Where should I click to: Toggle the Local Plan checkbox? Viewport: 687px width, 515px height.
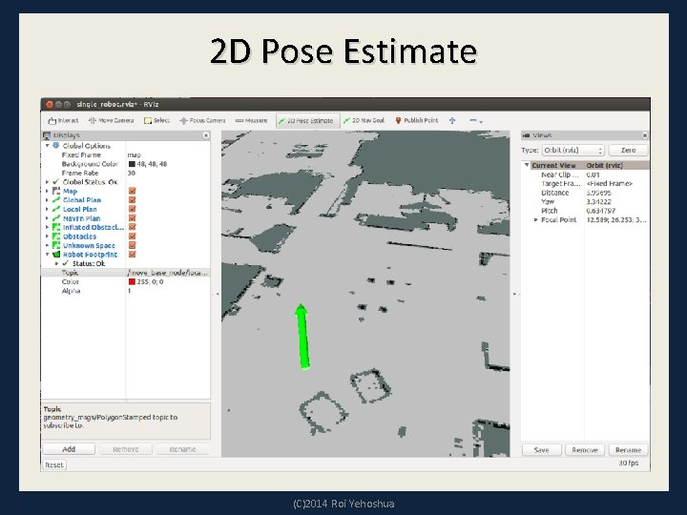click(133, 209)
